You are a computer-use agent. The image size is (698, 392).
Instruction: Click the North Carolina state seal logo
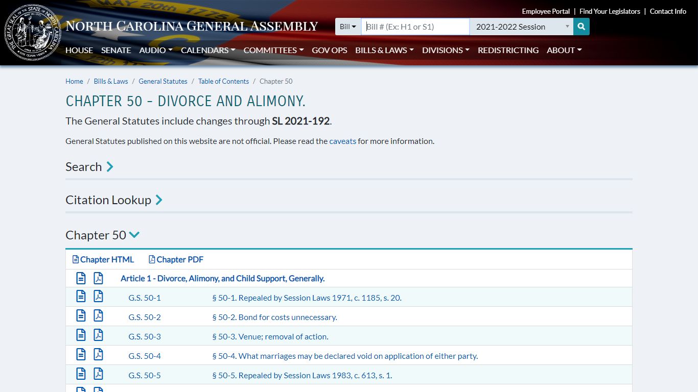click(x=33, y=32)
